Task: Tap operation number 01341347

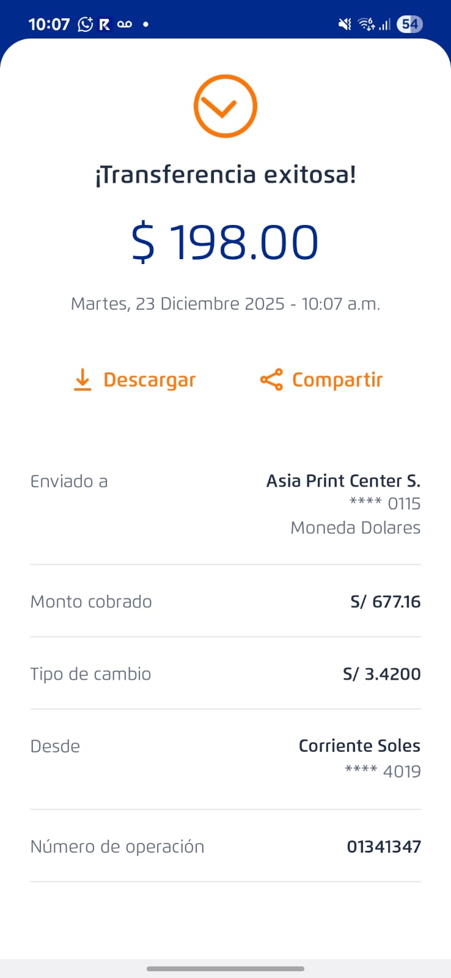Action: [x=384, y=847]
